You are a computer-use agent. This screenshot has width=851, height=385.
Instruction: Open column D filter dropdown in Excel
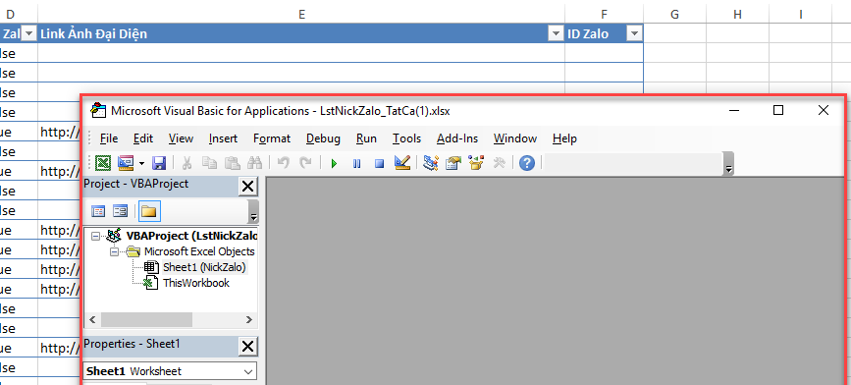pyautogui.click(x=28, y=34)
